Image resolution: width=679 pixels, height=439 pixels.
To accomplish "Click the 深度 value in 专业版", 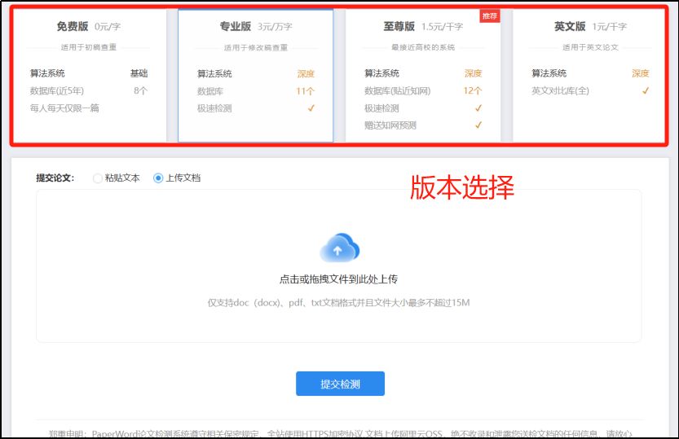I will (306, 74).
